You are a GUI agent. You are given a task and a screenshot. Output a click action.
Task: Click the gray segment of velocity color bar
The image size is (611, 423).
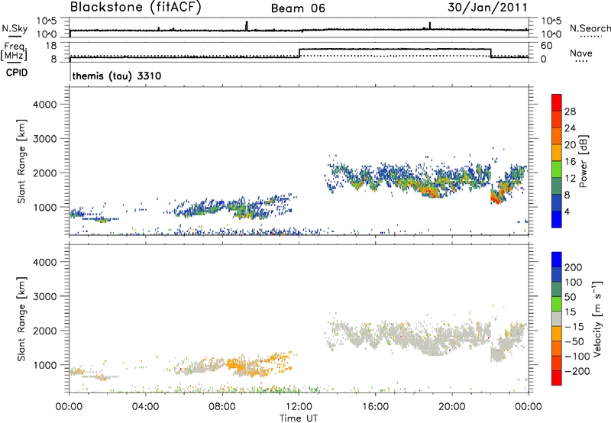(x=557, y=318)
